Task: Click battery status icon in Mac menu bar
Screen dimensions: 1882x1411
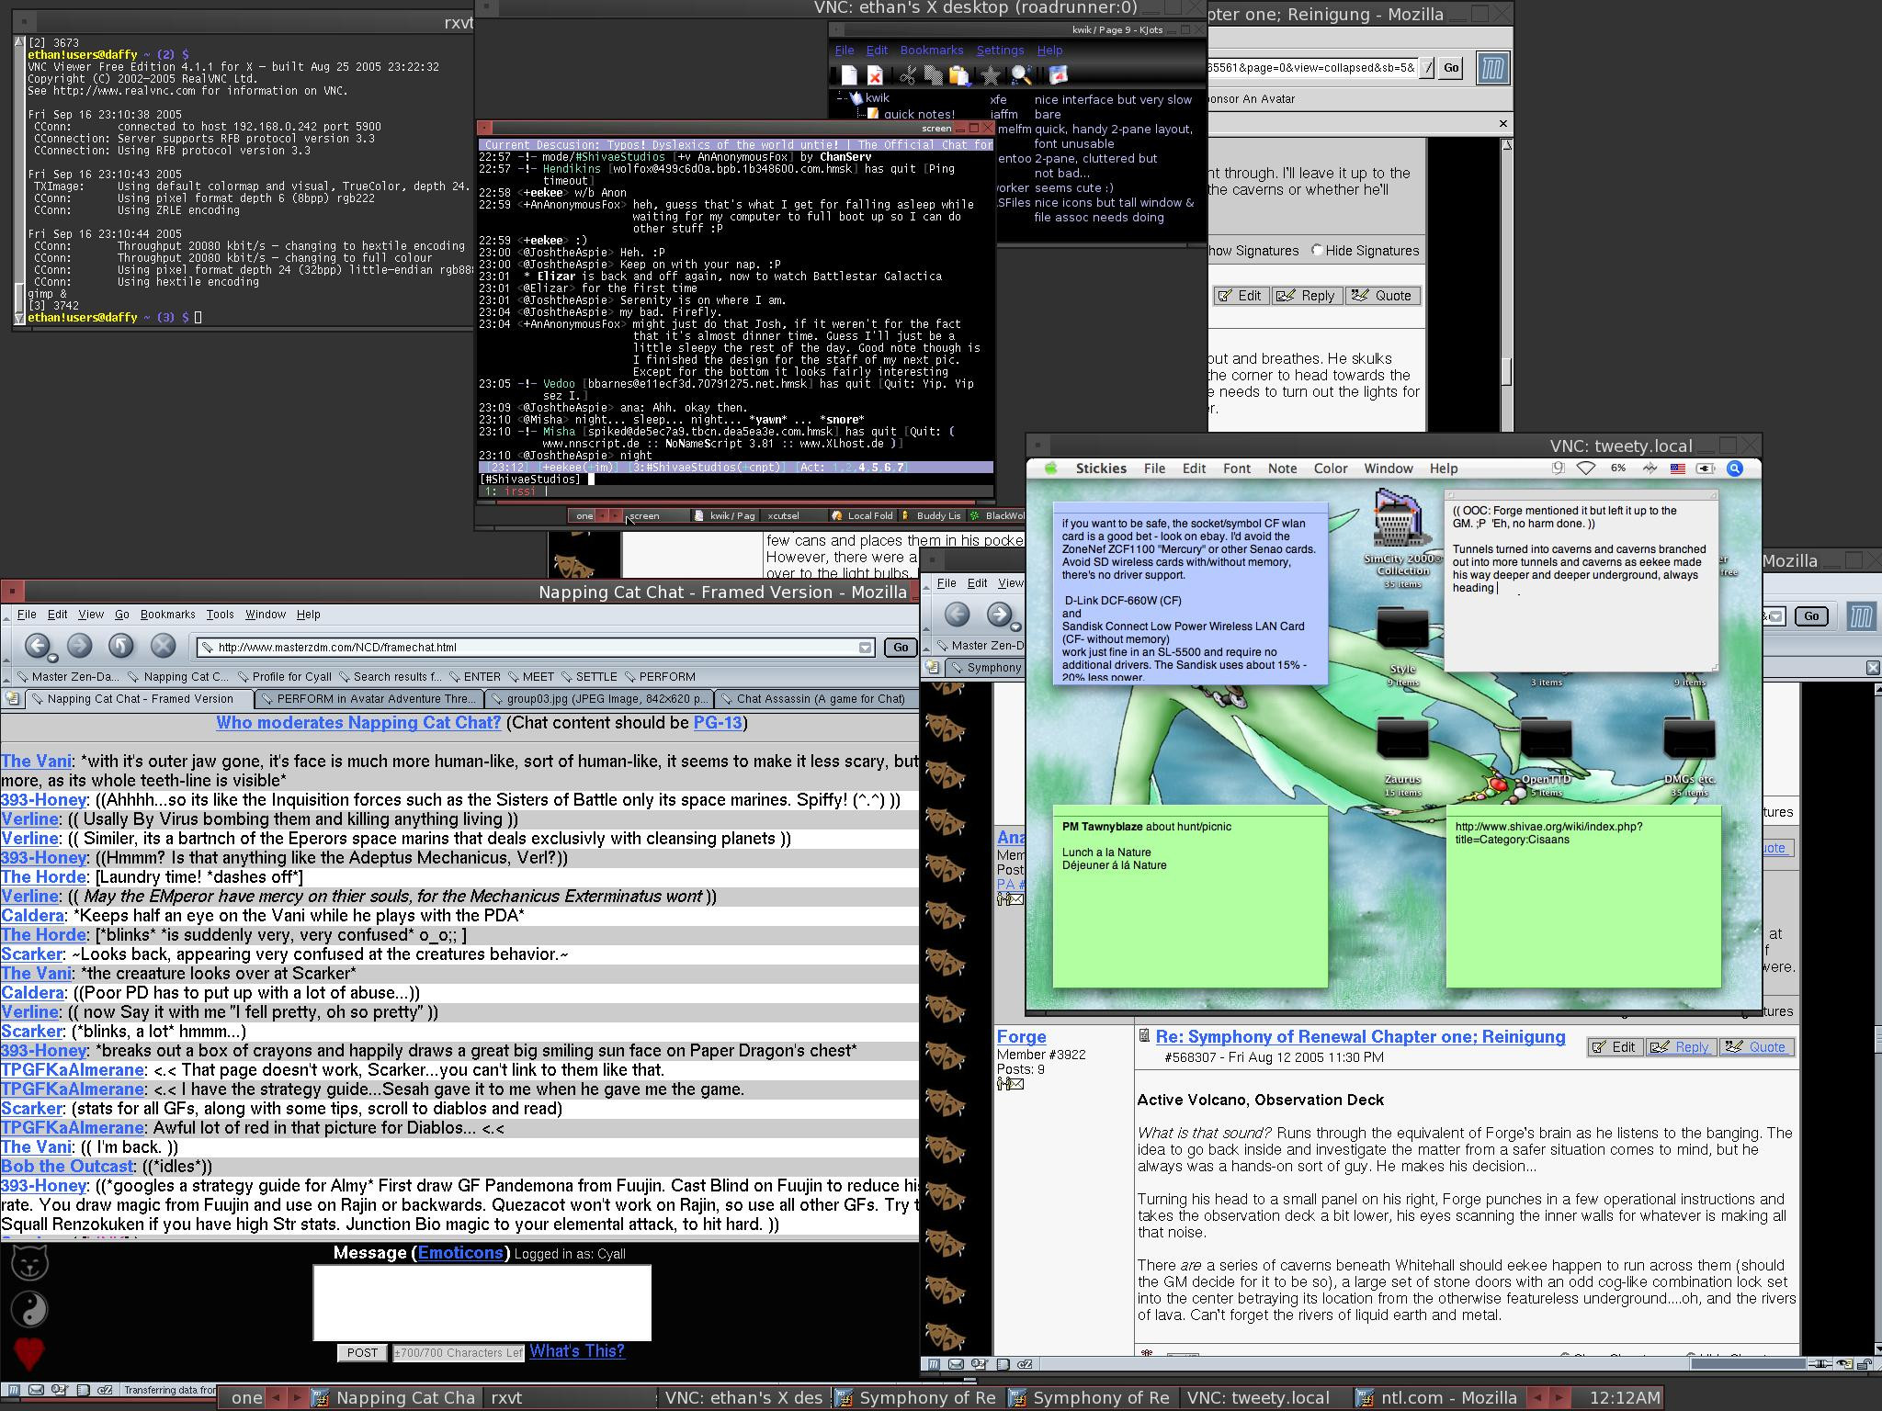Action: 1706,468
